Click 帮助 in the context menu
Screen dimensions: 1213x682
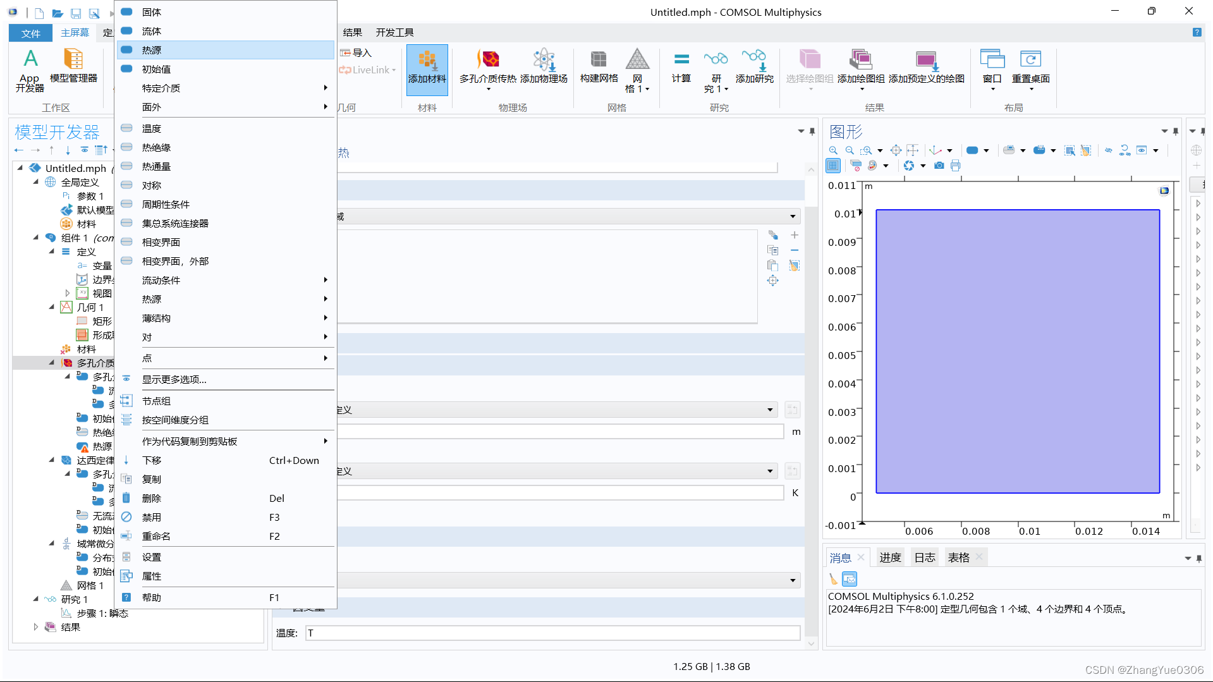tap(226, 597)
